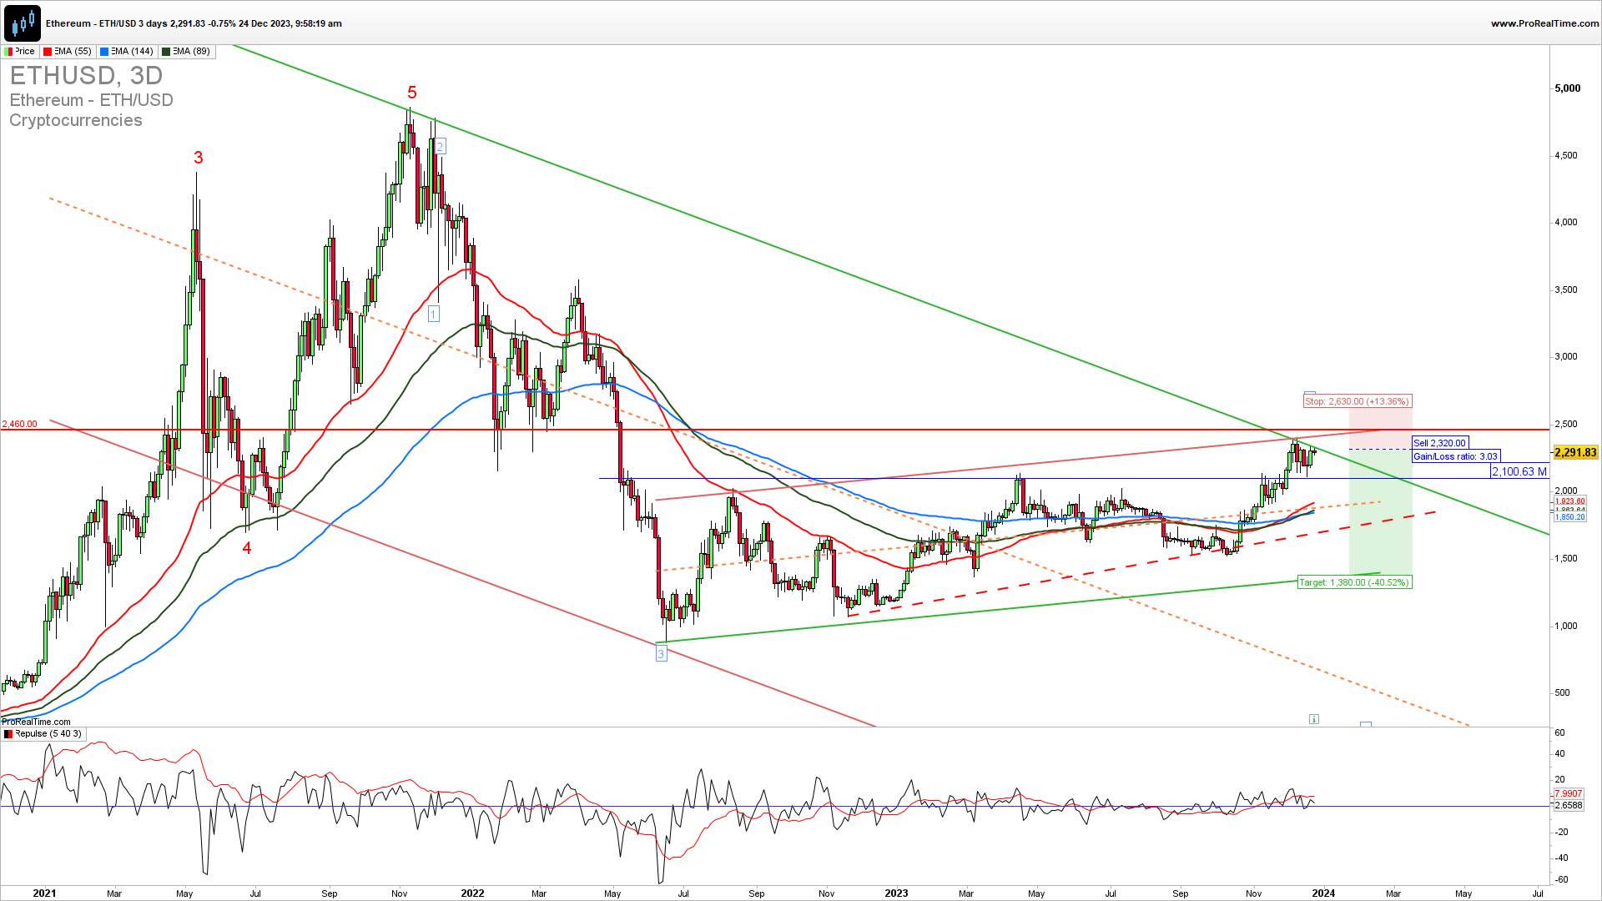Open the Repulse (5 40 3) indicator label

point(43,734)
